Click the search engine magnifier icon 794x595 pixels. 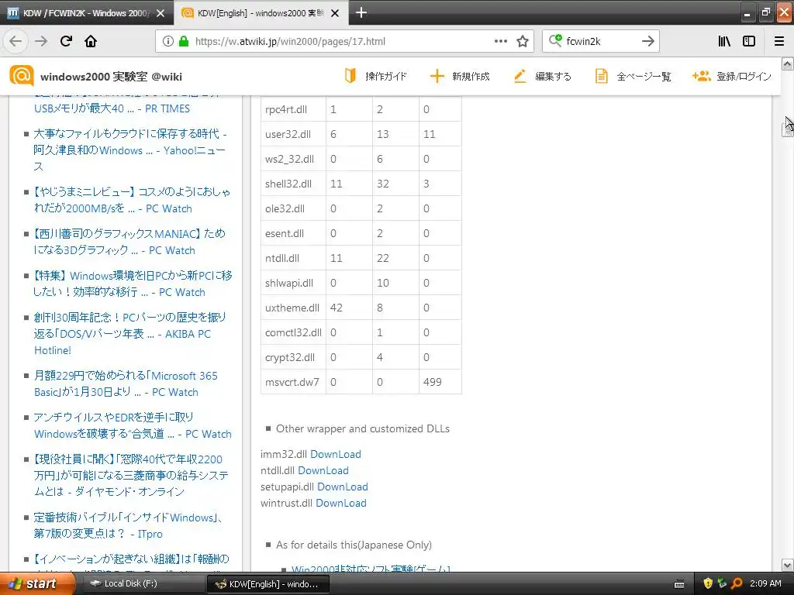click(555, 40)
